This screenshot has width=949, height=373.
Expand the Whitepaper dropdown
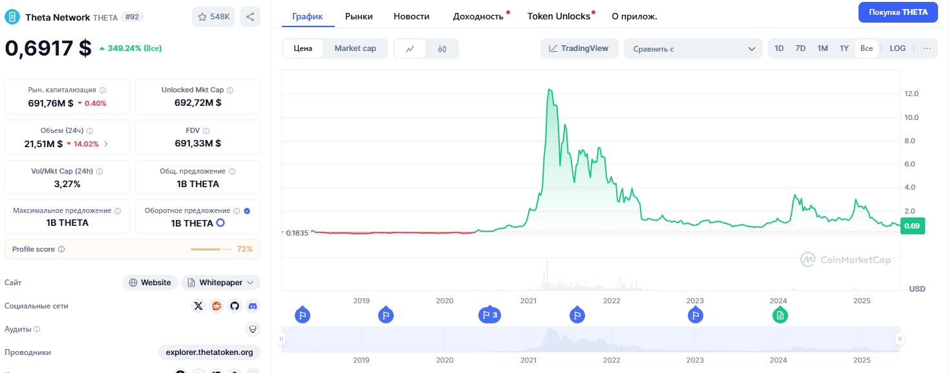point(220,283)
